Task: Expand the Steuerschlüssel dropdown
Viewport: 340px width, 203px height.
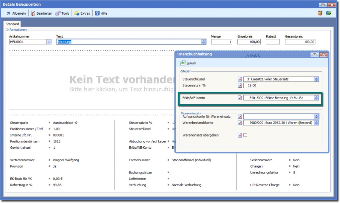Action: [316, 79]
